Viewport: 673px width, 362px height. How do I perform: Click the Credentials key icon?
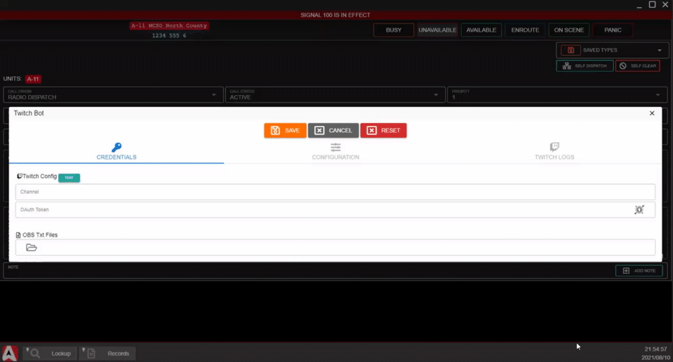click(116, 147)
